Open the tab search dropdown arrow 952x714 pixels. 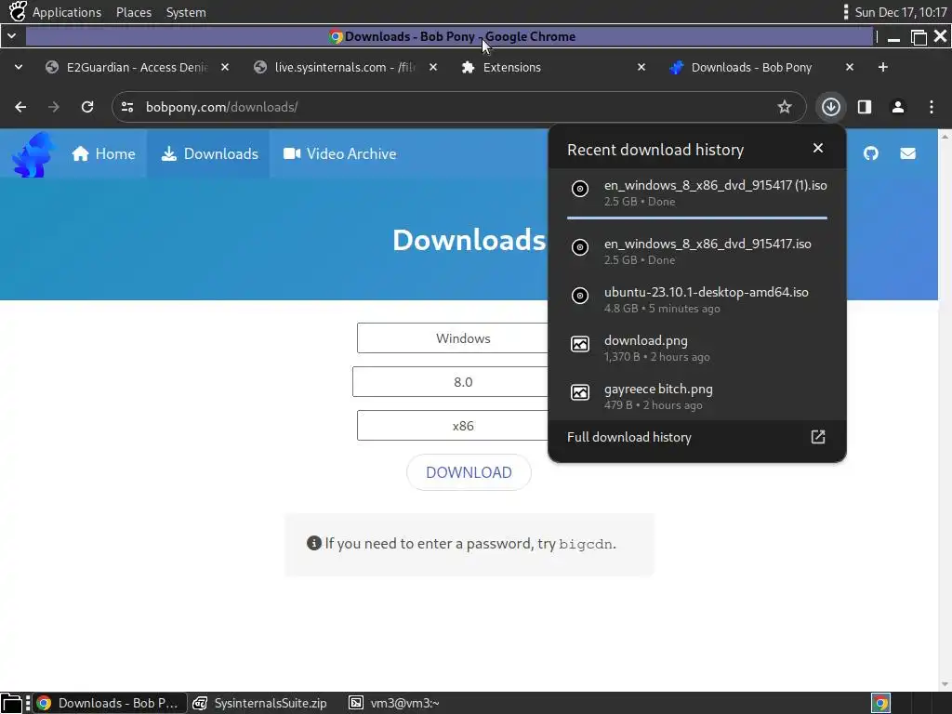coord(19,67)
